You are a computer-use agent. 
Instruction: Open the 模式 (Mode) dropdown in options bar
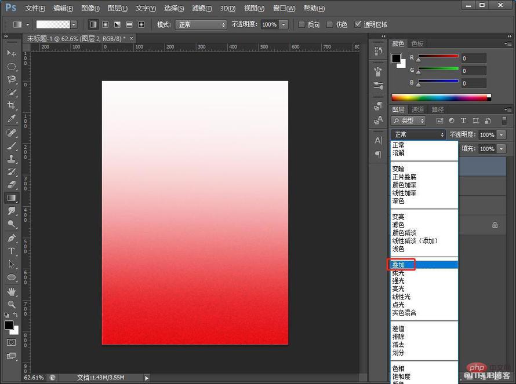(x=201, y=25)
